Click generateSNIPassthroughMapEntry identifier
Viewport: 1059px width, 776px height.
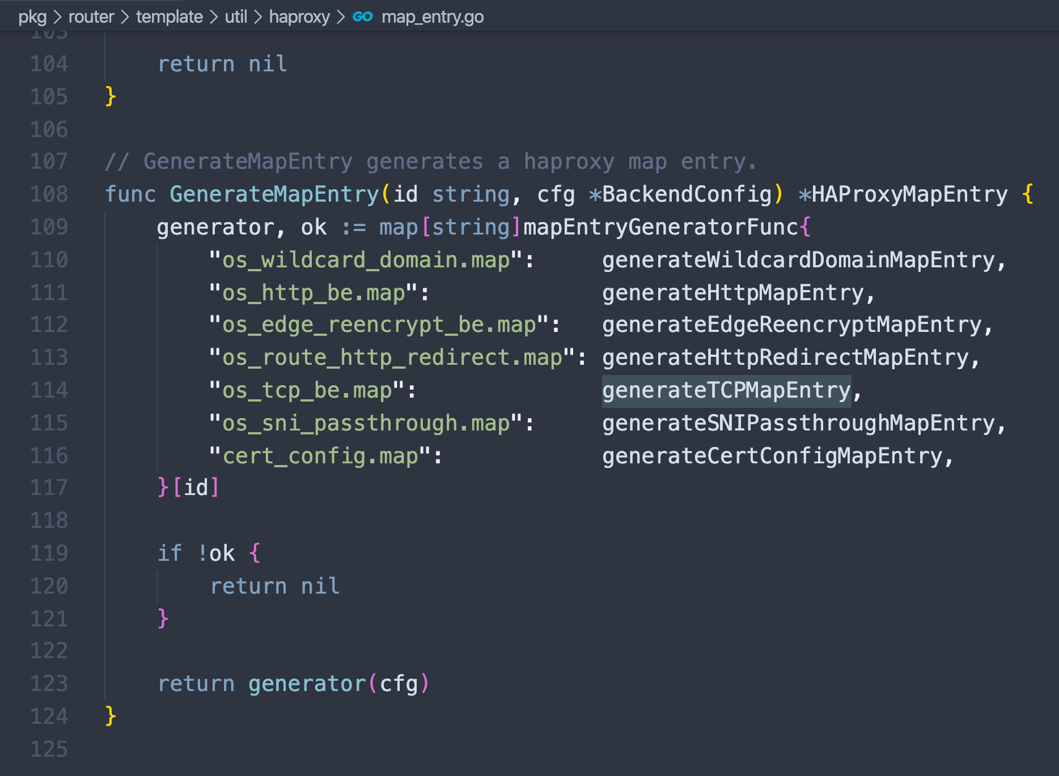click(798, 423)
